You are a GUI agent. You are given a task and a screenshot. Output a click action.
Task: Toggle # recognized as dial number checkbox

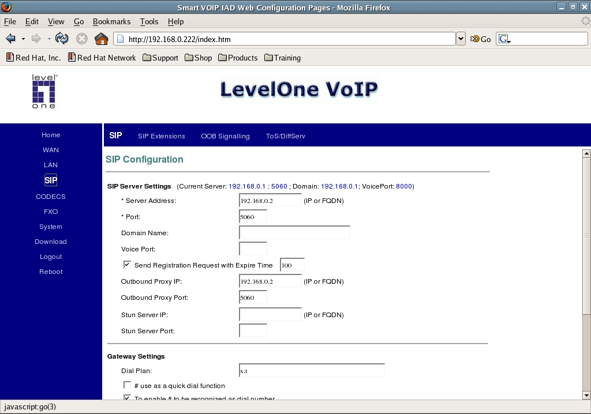tap(127, 398)
